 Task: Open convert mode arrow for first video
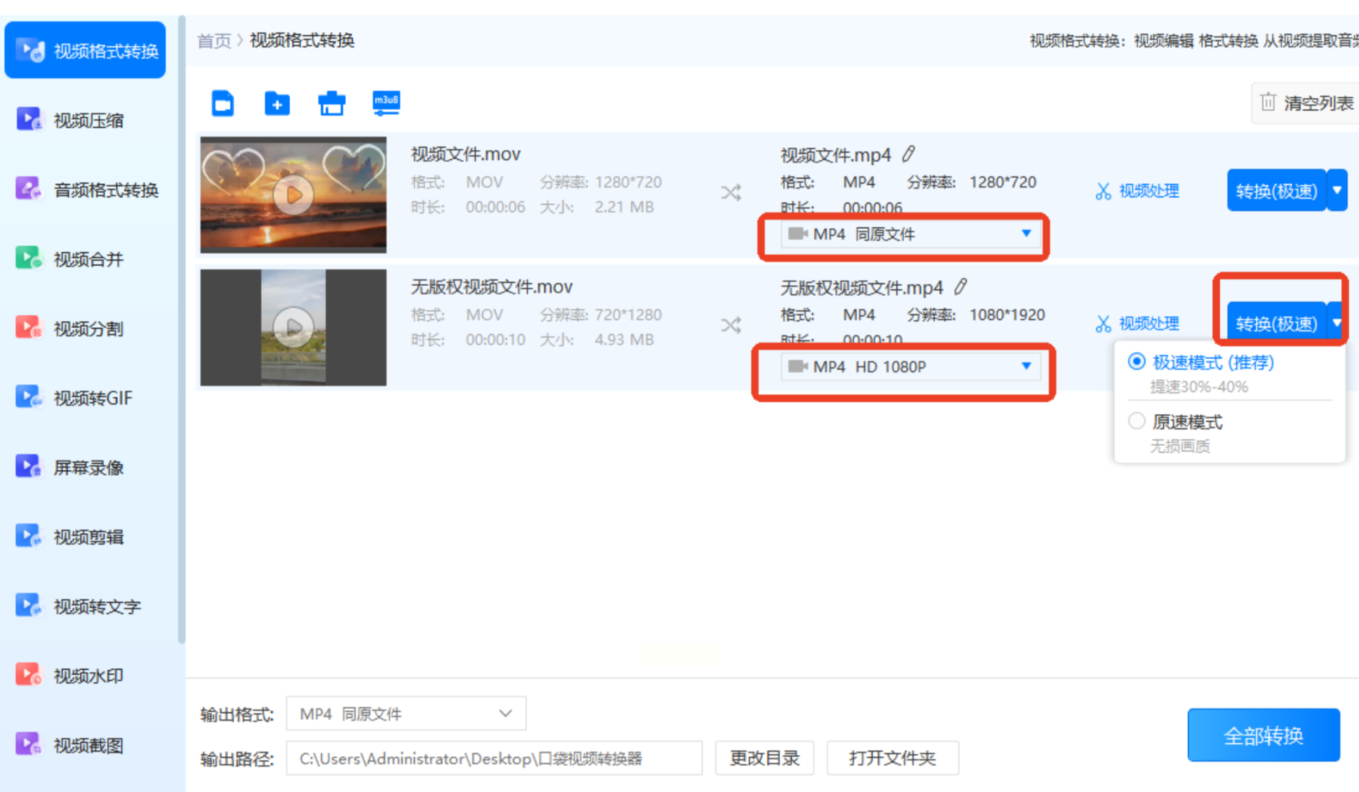pyautogui.click(x=1337, y=190)
